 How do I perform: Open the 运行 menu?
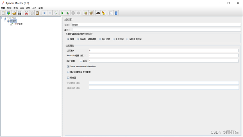(22, 8)
